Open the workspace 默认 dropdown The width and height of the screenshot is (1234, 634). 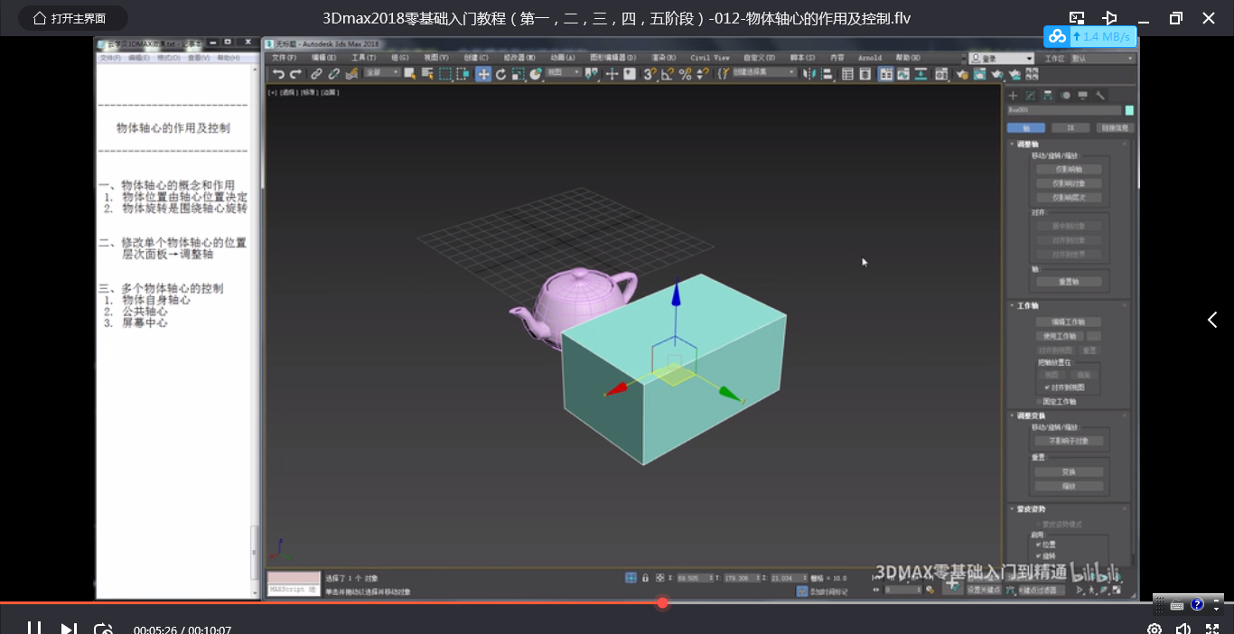pos(1103,59)
